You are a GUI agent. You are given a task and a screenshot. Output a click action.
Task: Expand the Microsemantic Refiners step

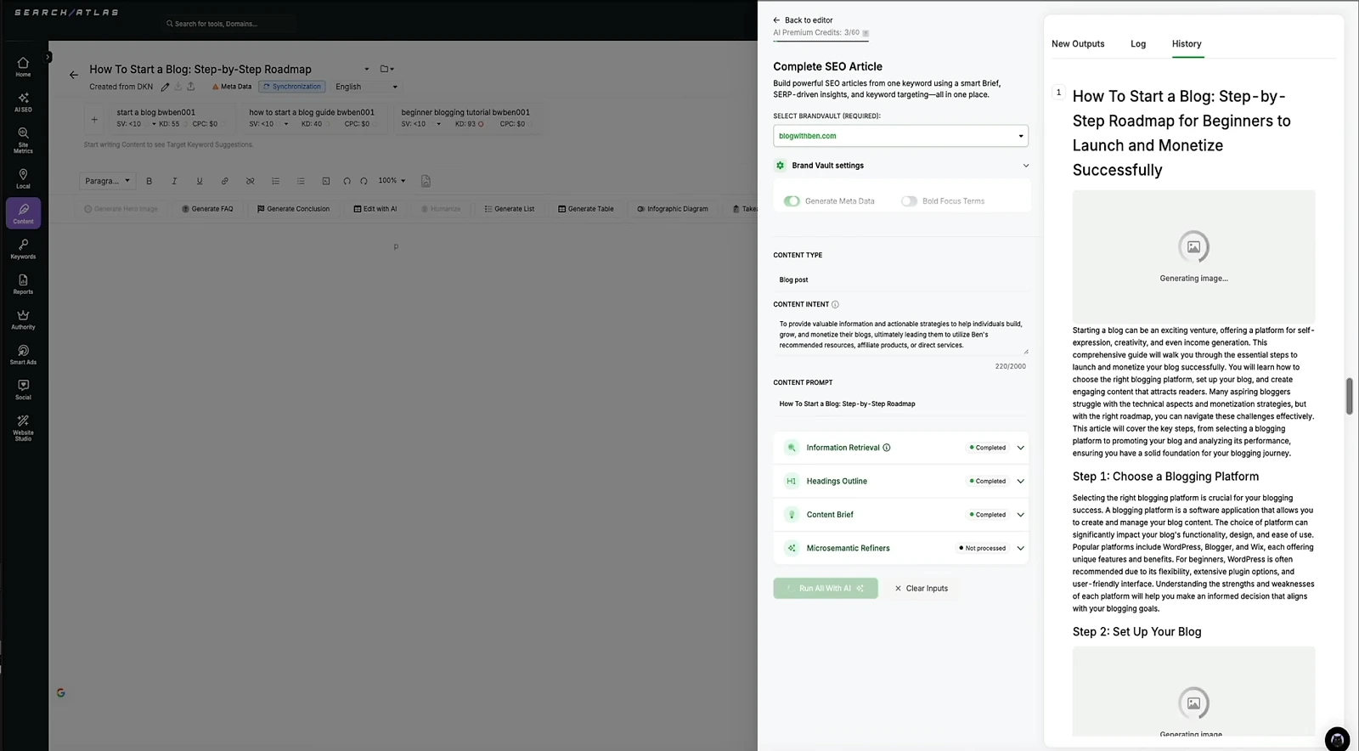click(x=1021, y=548)
